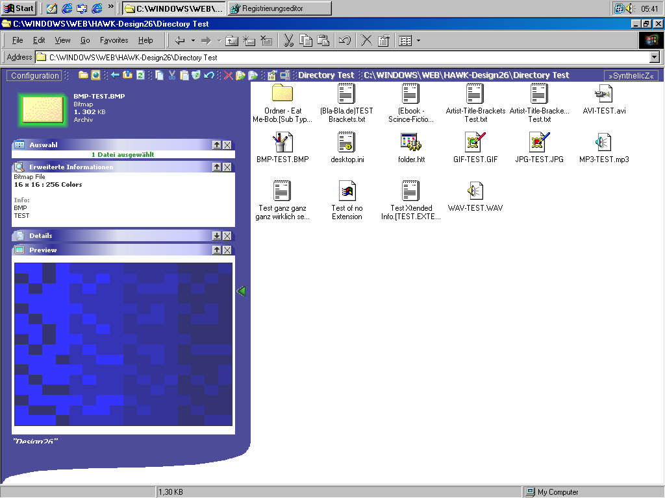This screenshot has height=498, width=665.
Task: Go back using blue arrow in custom toolbar
Action: (115, 75)
